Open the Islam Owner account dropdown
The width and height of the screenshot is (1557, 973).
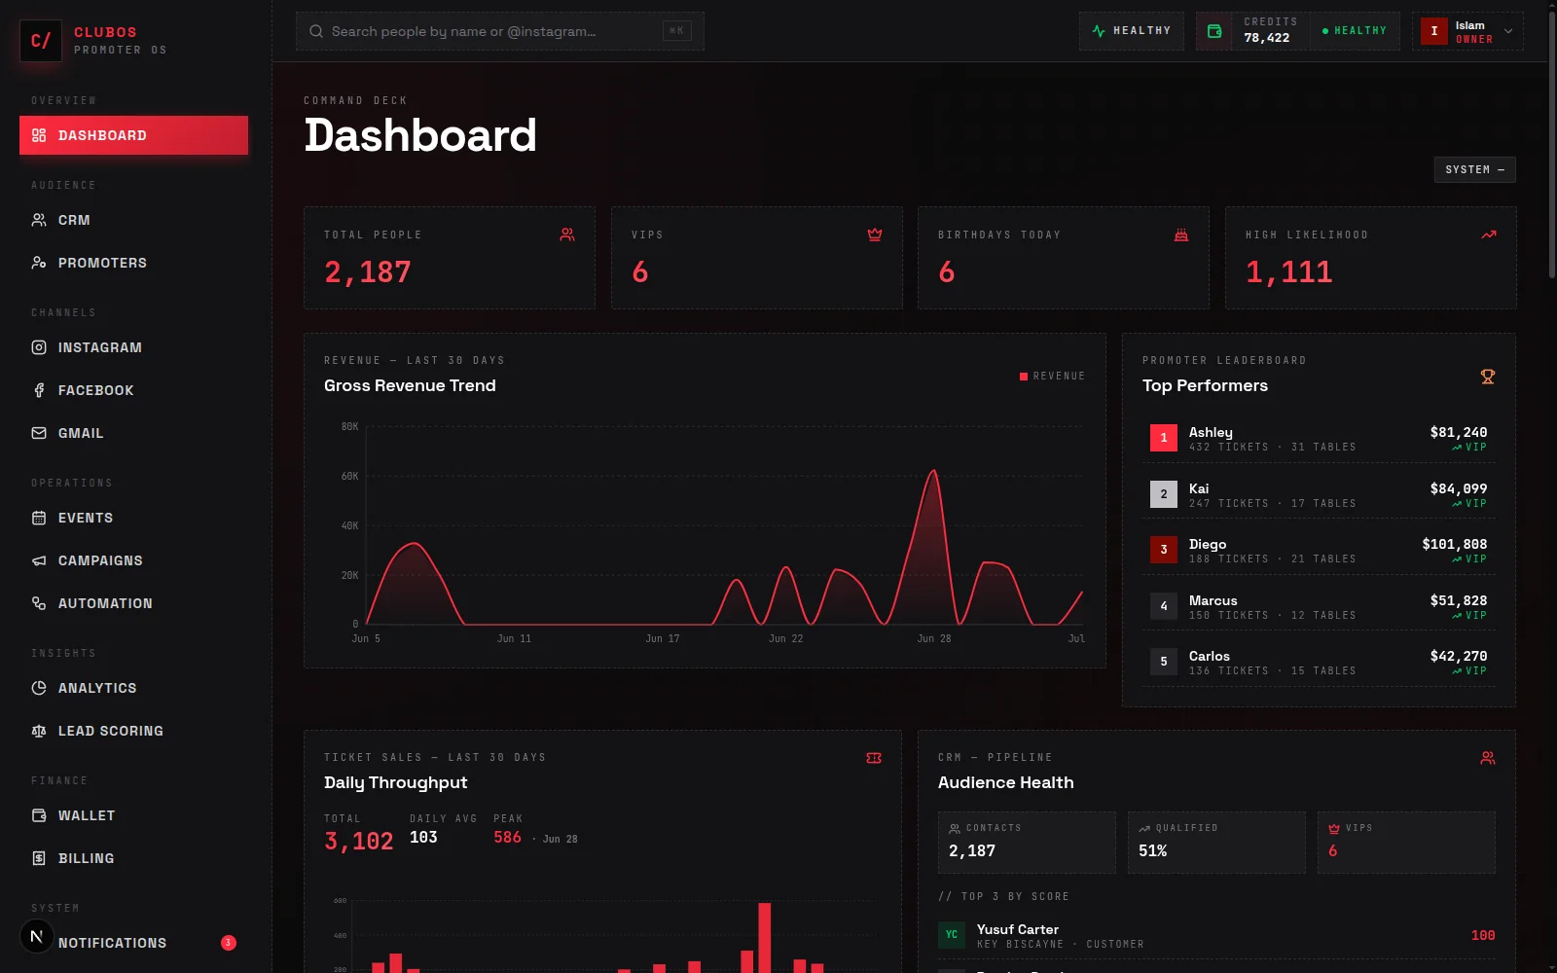[x=1467, y=31]
